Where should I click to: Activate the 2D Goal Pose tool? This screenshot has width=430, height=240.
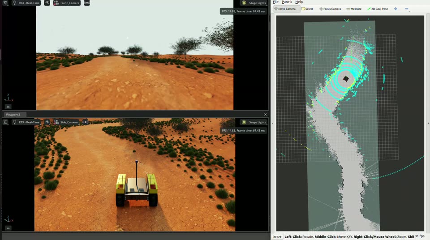pyautogui.click(x=378, y=9)
